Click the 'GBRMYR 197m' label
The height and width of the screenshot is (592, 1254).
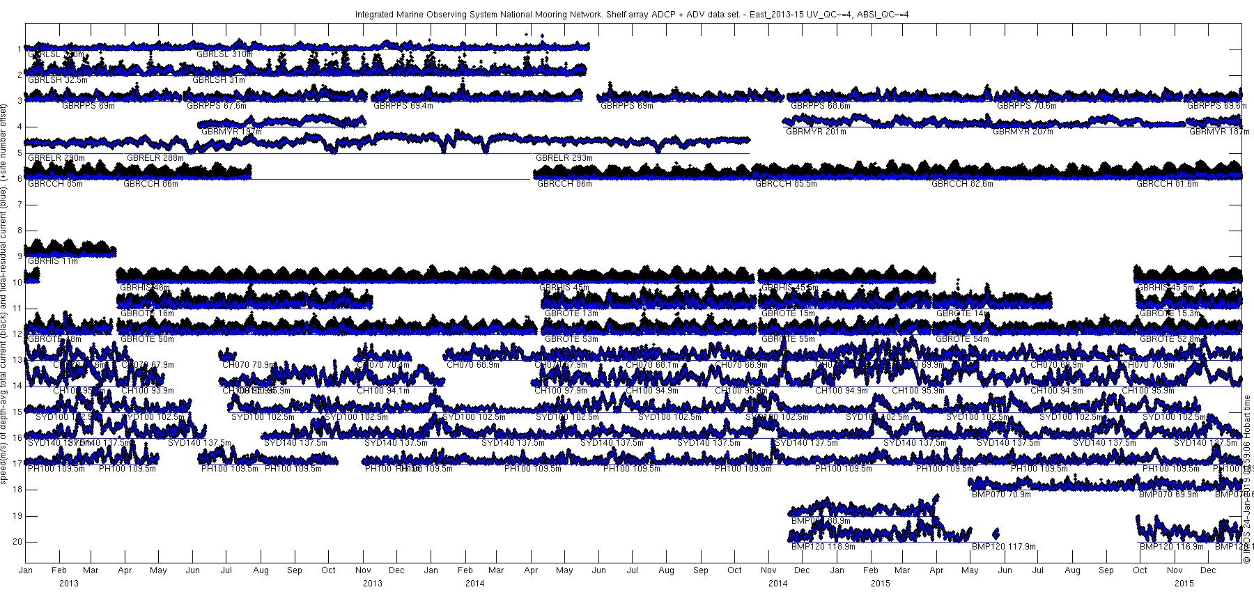click(x=231, y=132)
